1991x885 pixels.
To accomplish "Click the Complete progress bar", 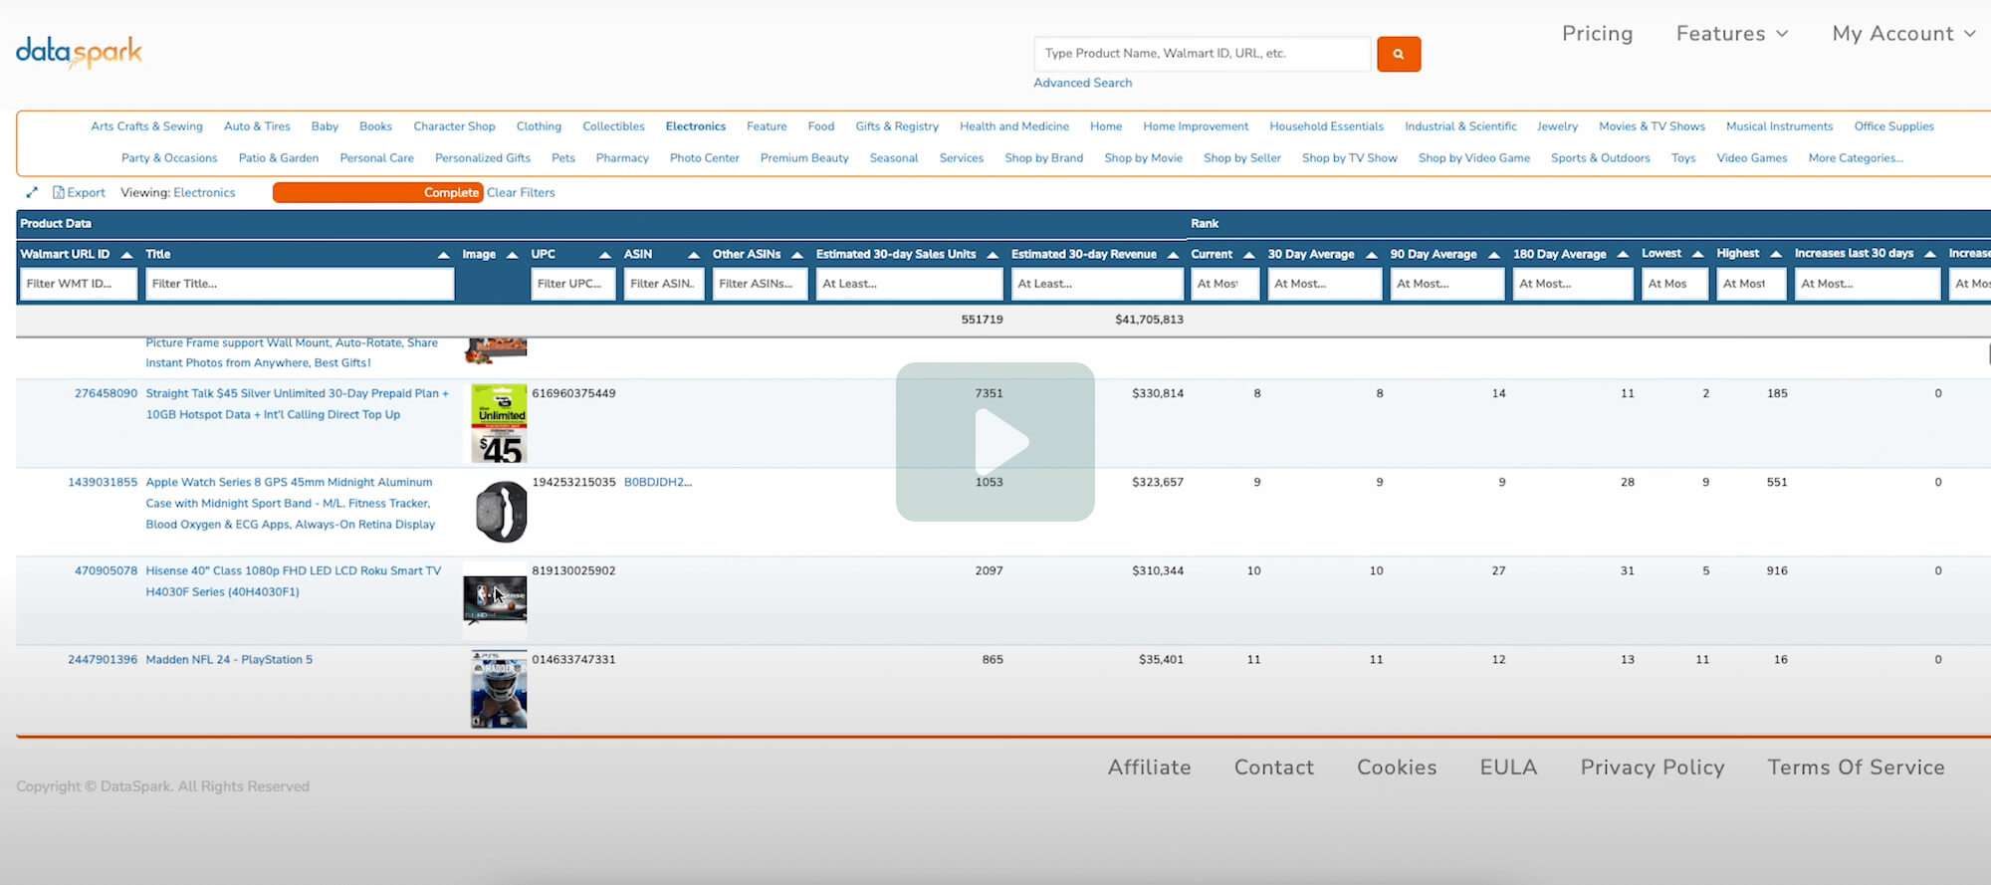I will (x=377, y=192).
